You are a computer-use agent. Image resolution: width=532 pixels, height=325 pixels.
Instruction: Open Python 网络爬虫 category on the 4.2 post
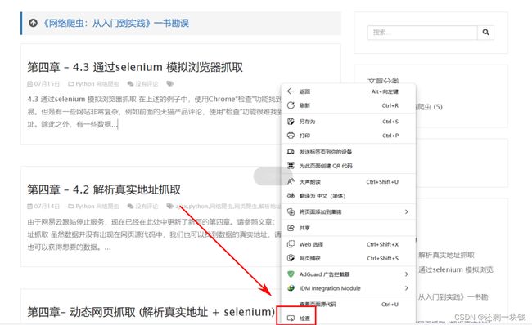(97, 206)
